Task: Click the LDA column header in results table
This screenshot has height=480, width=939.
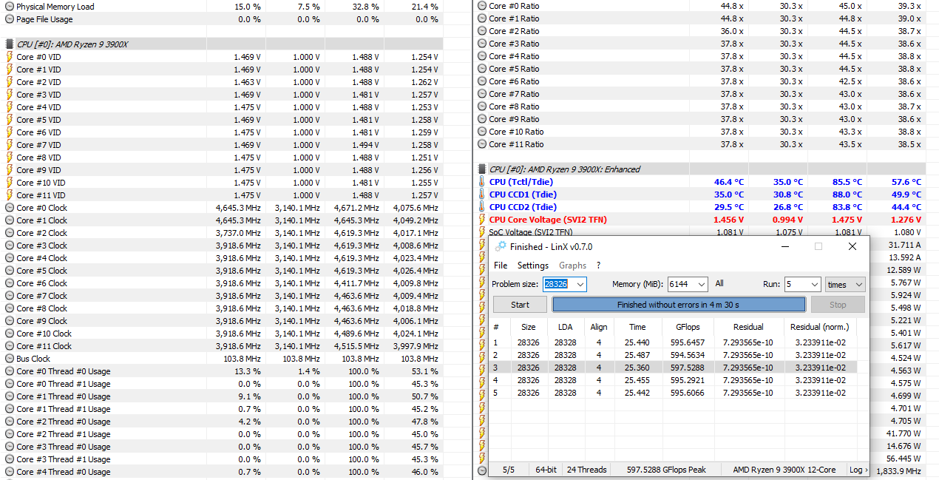Action: (x=565, y=326)
